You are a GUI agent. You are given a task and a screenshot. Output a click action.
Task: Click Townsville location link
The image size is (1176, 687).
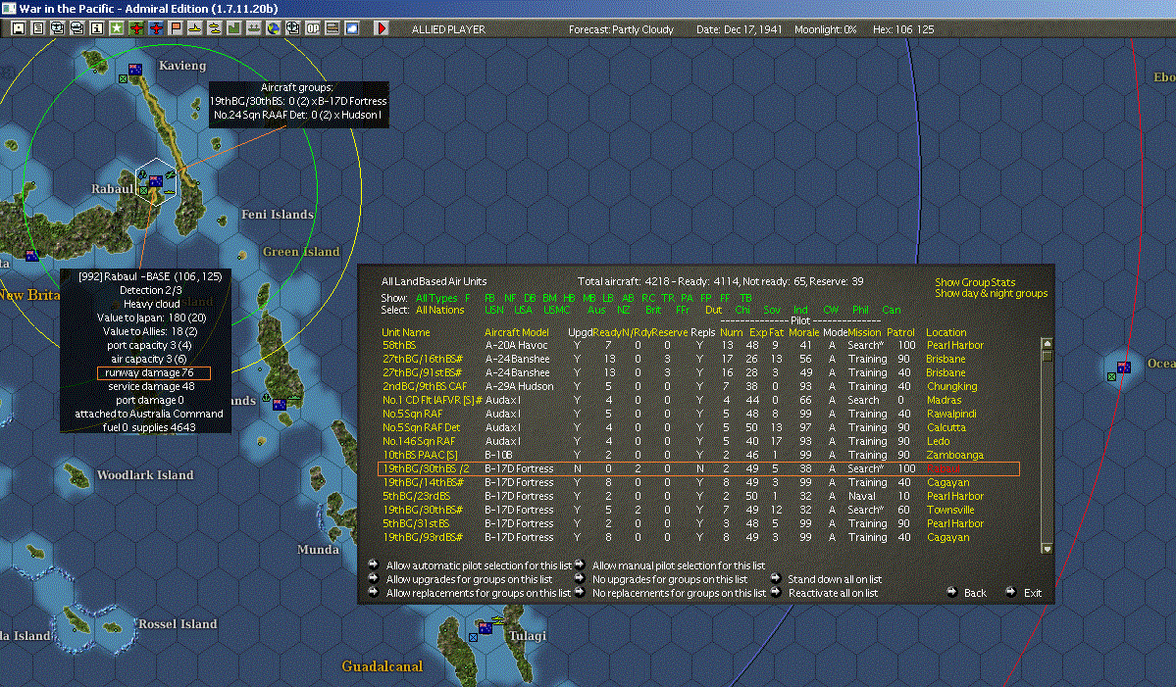(950, 511)
